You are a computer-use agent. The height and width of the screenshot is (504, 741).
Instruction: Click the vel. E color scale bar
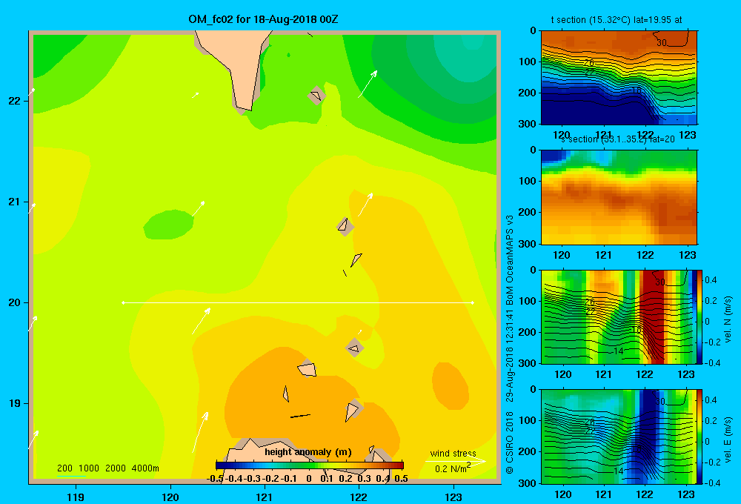coord(700,437)
